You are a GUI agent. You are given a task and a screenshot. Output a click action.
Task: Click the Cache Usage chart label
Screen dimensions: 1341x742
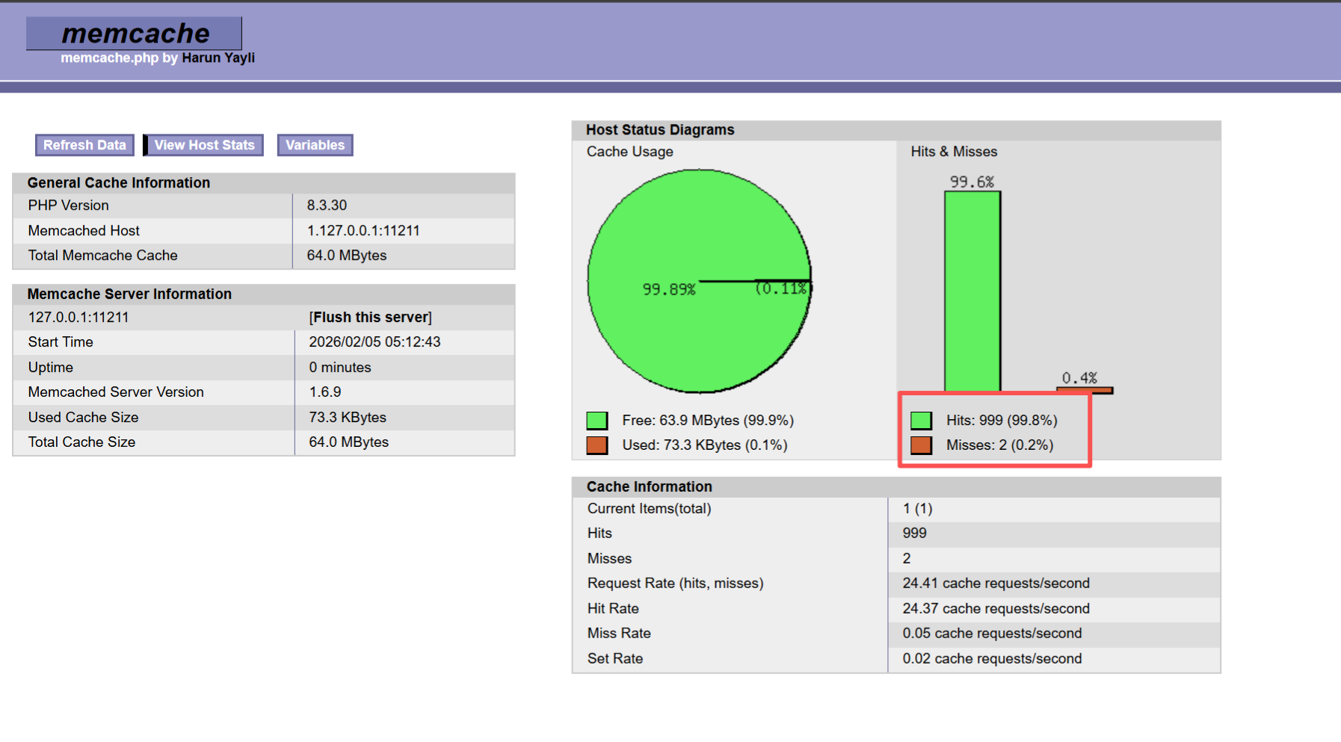629,152
